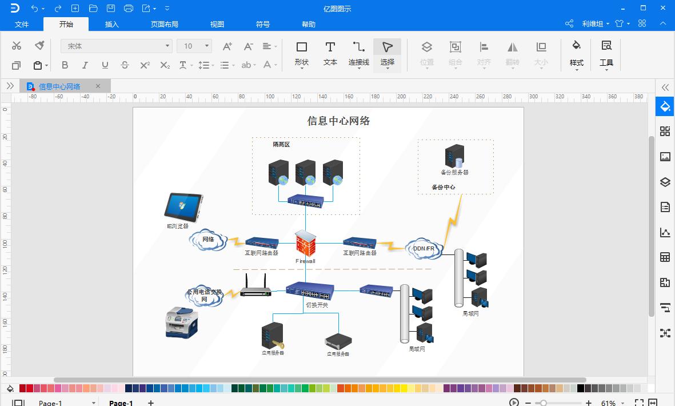Select the Text (文本) tool
The height and width of the screenshot is (406, 675).
(330, 53)
